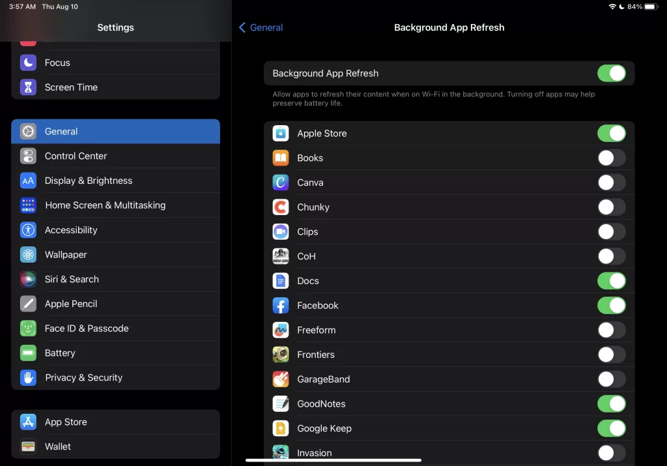The height and width of the screenshot is (466, 667).
Task: Tap the Face ID & Passcode icon
Action: point(28,328)
